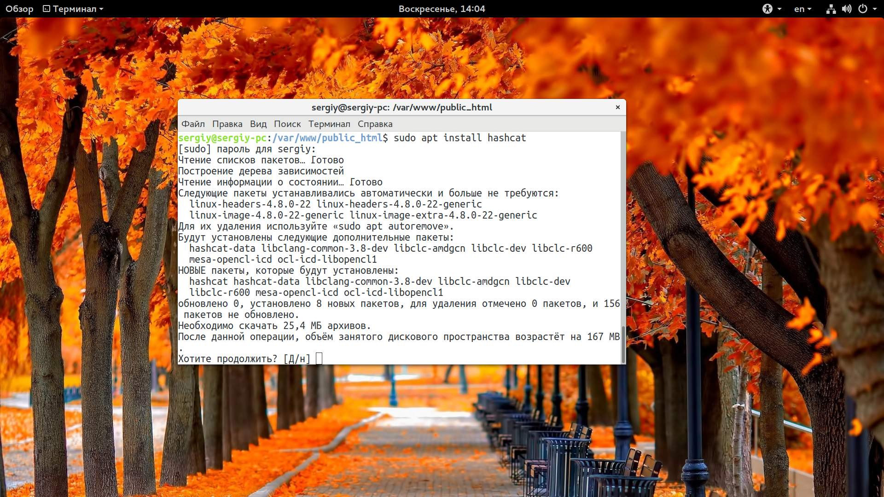Image resolution: width=884 pixels, height=497 pixels.
Task: Open the Обзор activities overview
Action: click(x=19, y=9)
